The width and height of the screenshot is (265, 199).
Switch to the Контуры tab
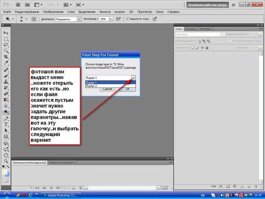205,29
